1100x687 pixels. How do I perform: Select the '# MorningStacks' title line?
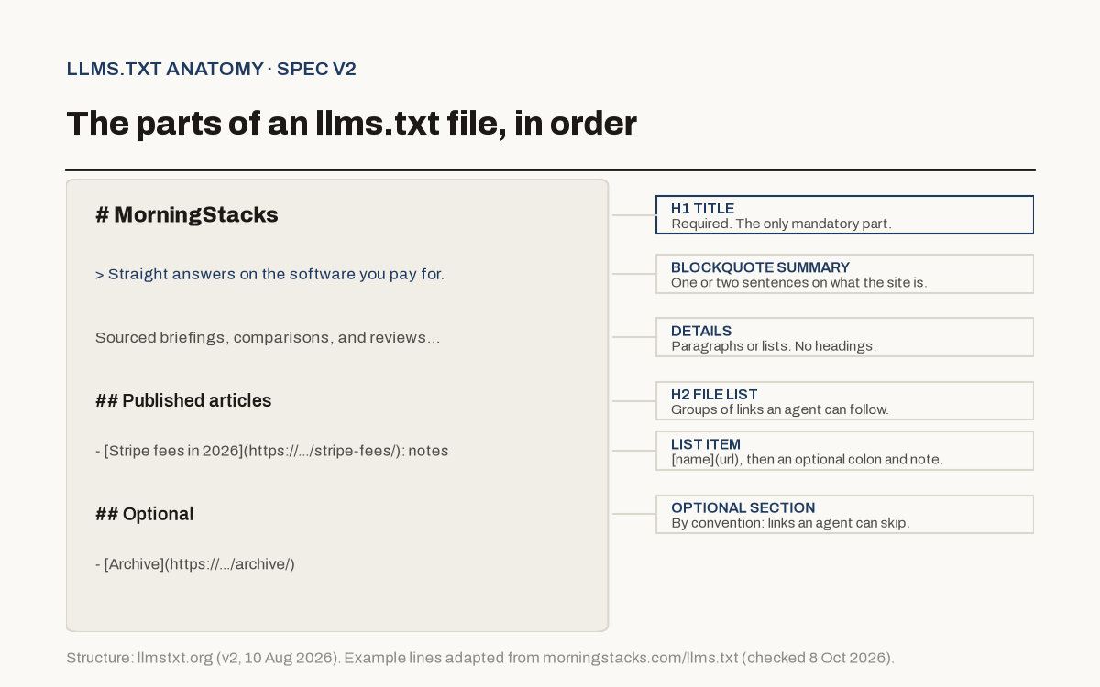187,214
